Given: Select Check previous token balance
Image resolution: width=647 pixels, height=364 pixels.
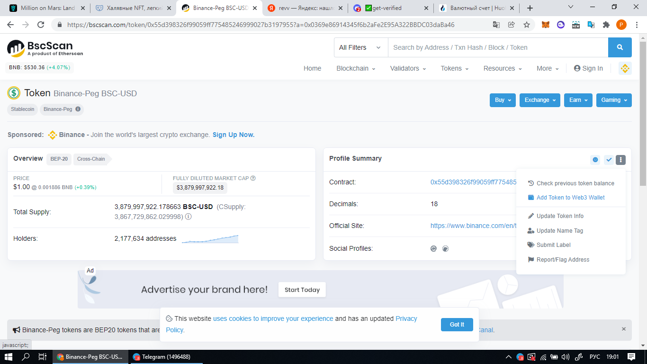Looking at the screenshot, I should coord(571,183).
